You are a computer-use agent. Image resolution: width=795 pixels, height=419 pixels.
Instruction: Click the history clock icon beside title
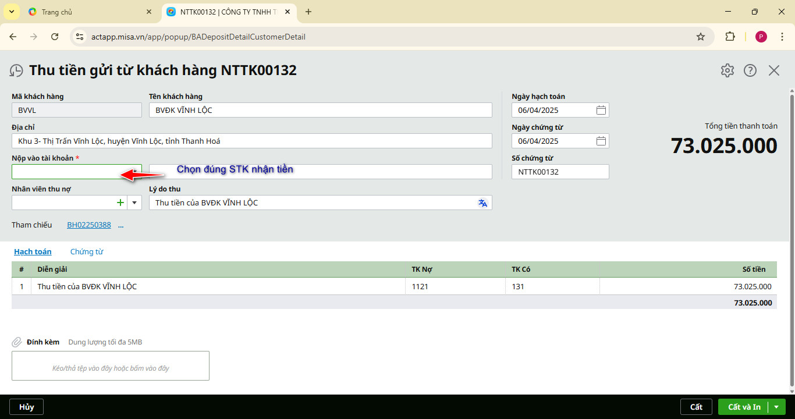17,71
